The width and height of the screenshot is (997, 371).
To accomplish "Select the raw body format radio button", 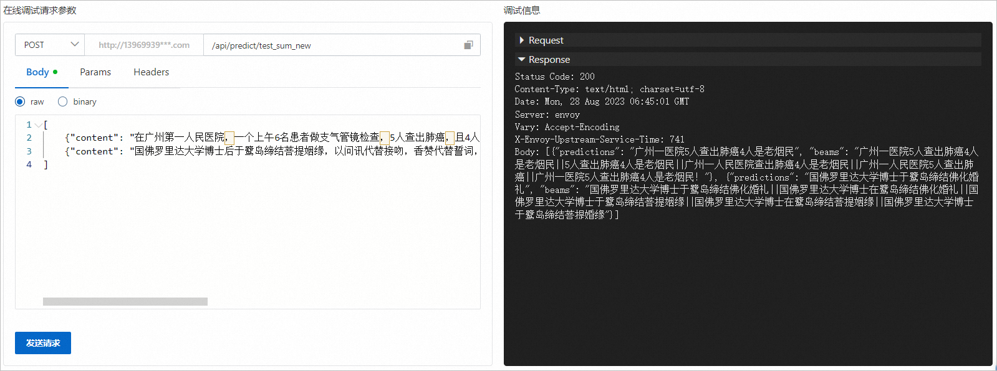I will coord(20,101).
